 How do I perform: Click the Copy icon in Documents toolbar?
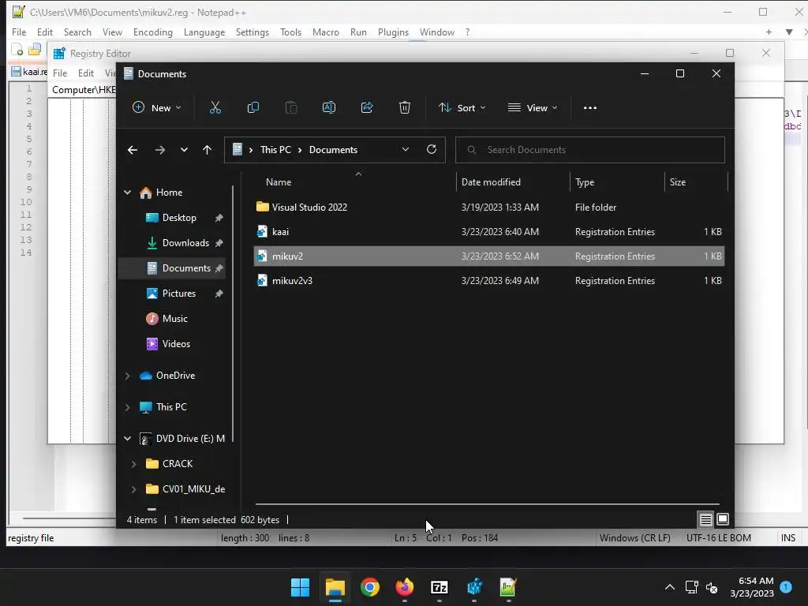pyautogui.click(x=253, y=107)
